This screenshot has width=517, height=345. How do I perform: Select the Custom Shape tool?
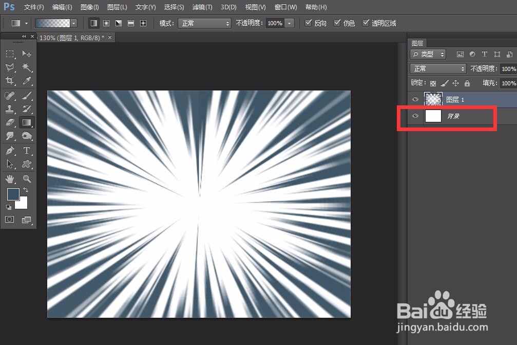pos(26,164)
